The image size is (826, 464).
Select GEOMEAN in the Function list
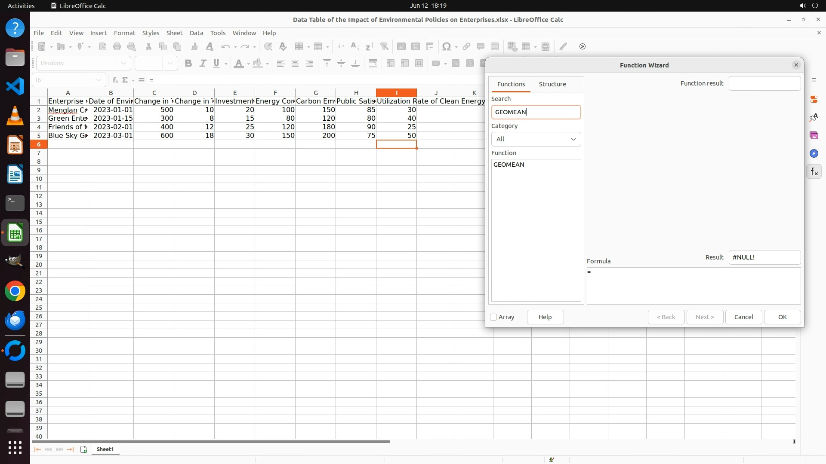[509, 165]
